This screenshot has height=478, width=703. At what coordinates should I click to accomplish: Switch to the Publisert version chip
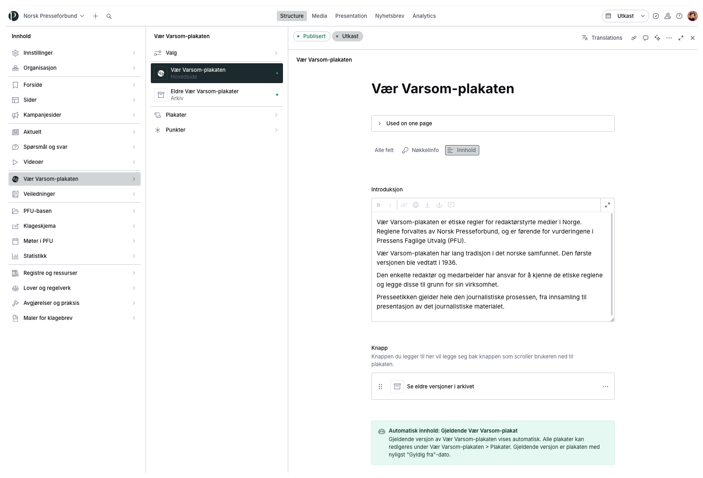(x=311, y=36)
